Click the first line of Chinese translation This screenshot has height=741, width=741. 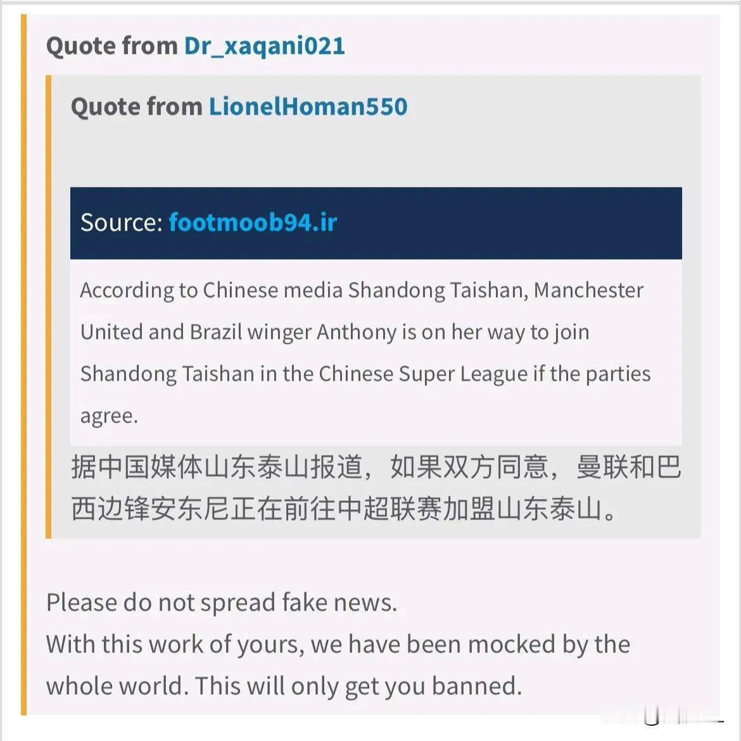(x=376, y=466)
